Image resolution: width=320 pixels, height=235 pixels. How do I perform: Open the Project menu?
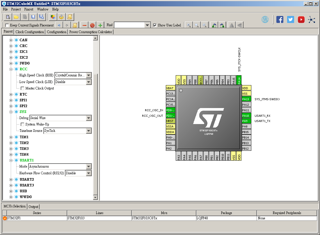pos(16,9)
